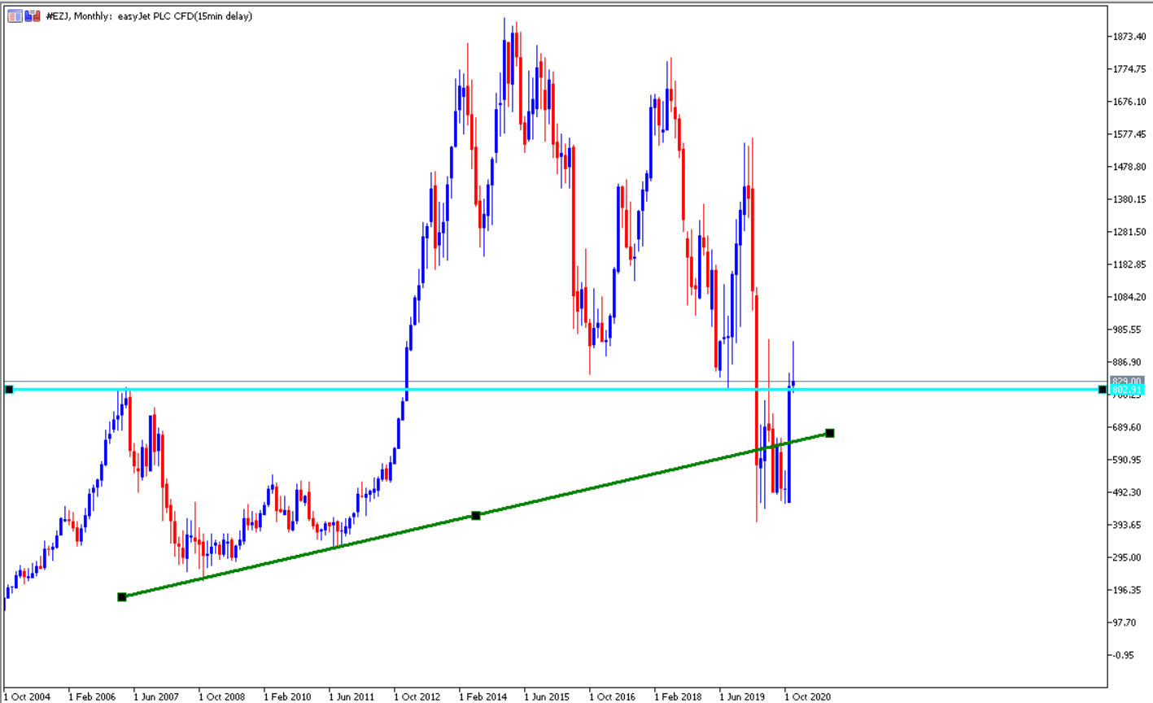The image size is (1153, 703).
Task: Click the 1 Oct 2016 date label
Action: pyautogui.click(x=612, y=696)
